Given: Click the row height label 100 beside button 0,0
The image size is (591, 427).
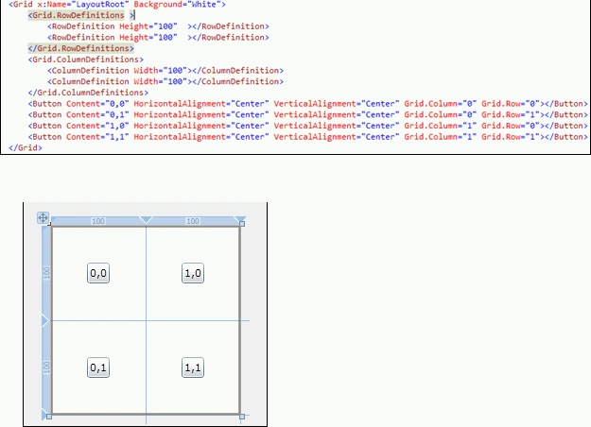Looking at the screenshot, I should coord(46,273).
